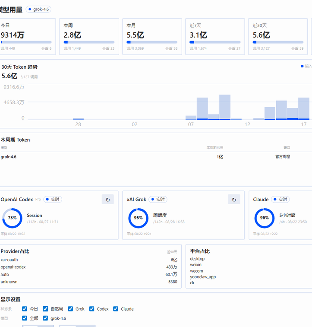Image resolution: width=312 pixels, height=327 pixels.
Task: Click the 今日 card progress bar
Action: pos(26,42)
